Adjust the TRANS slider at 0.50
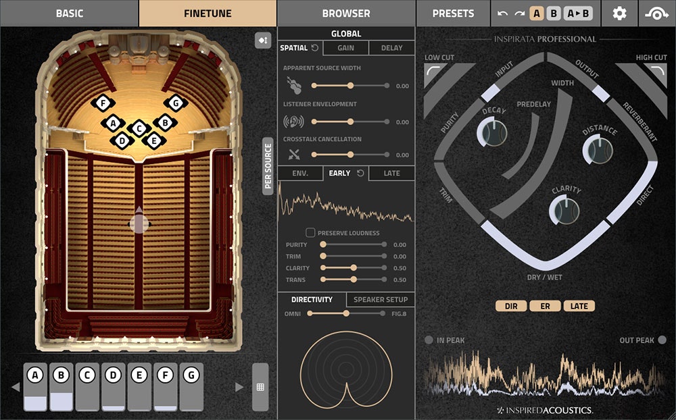Viewport: 676px width, 420px height. click(353, 279)
